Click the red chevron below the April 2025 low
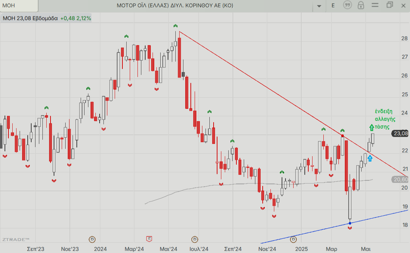The height and width of the screenshot is (253, 410). (350, 228)
